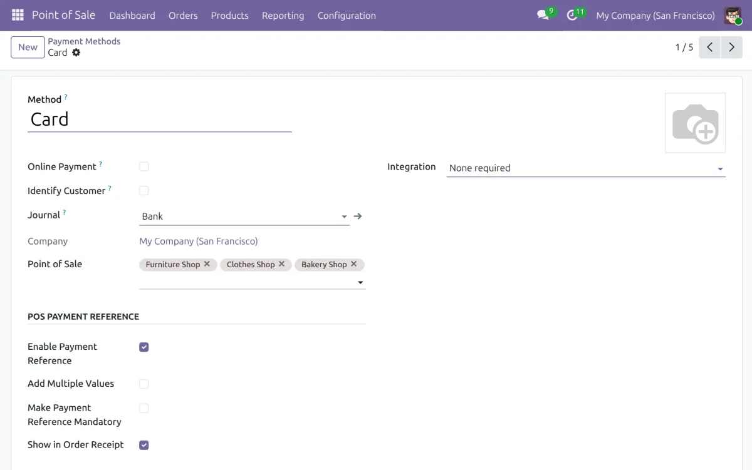Expand the Point of Sale dropdown arrow
Screen dimensions: 752x470
360,282
